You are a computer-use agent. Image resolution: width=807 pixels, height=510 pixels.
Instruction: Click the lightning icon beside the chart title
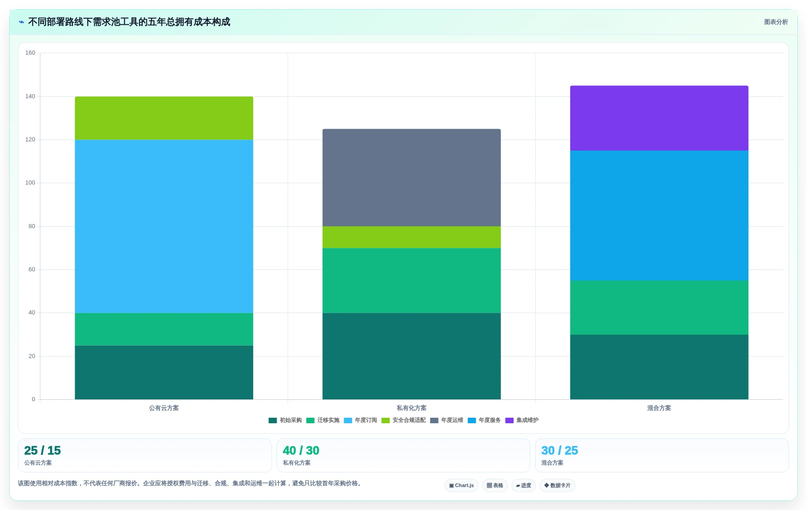click(x=22, y=22)
